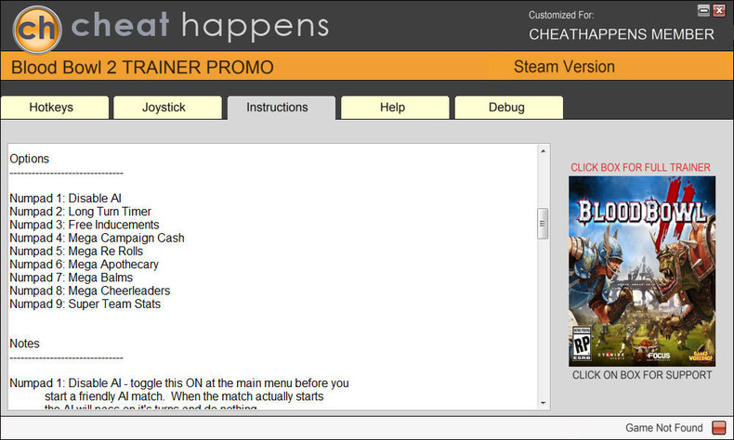The width and height of the screenshot is (734, 440).
Task: Click the 'Numpad 6: Mega Apothecary' line
Action: click(85, 265)
